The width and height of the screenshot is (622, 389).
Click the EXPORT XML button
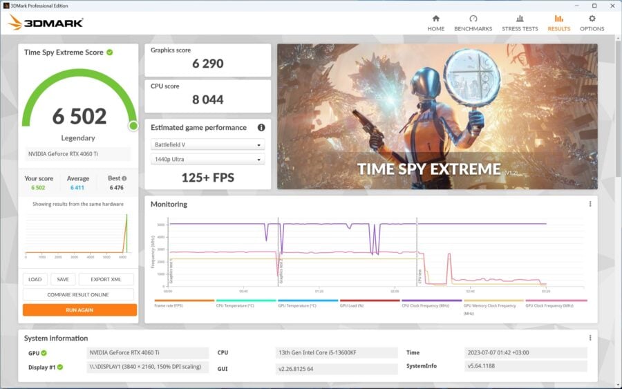pos(106,279)
